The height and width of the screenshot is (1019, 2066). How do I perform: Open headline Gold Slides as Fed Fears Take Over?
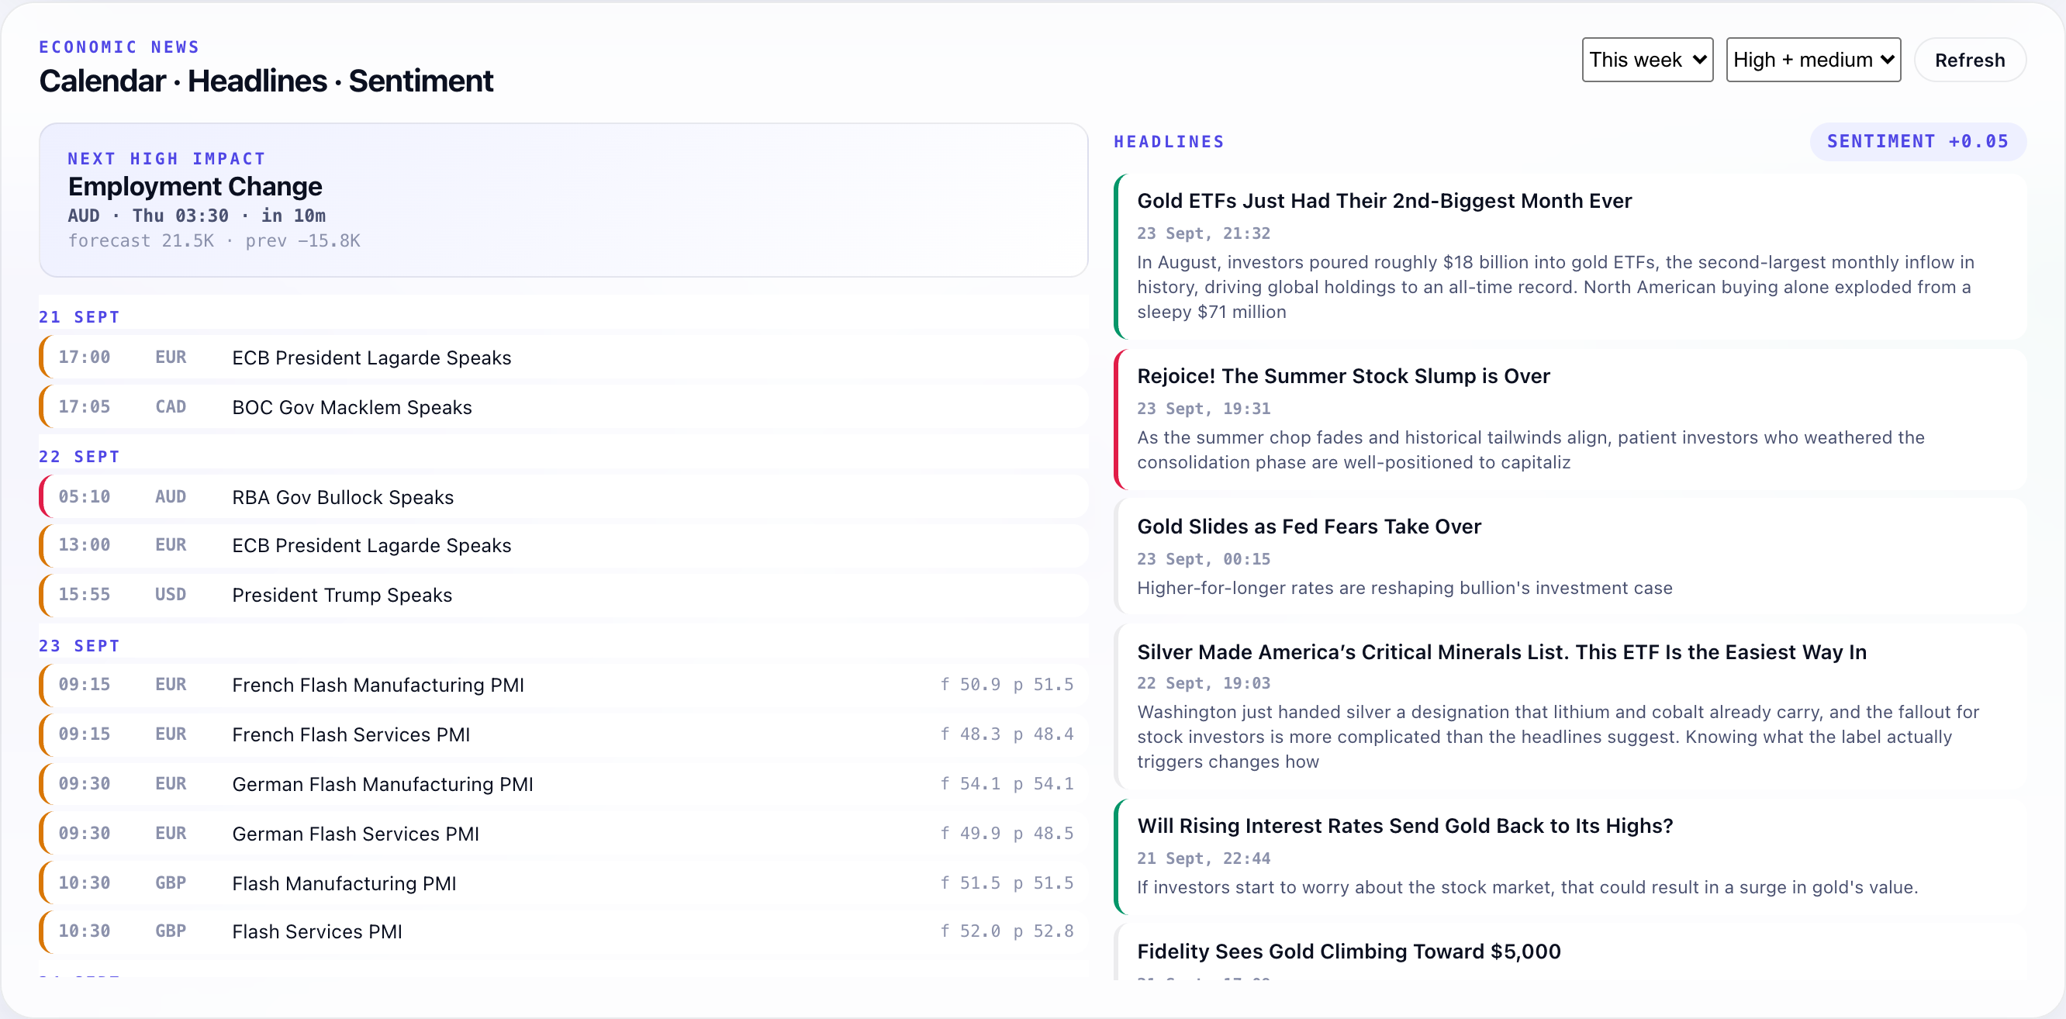click(x=1308, y=527)
